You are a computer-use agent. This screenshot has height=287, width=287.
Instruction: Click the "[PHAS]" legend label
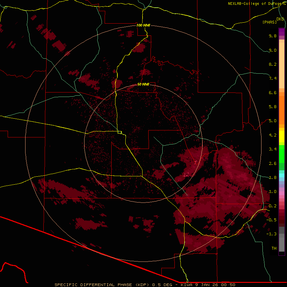point(269,22)
